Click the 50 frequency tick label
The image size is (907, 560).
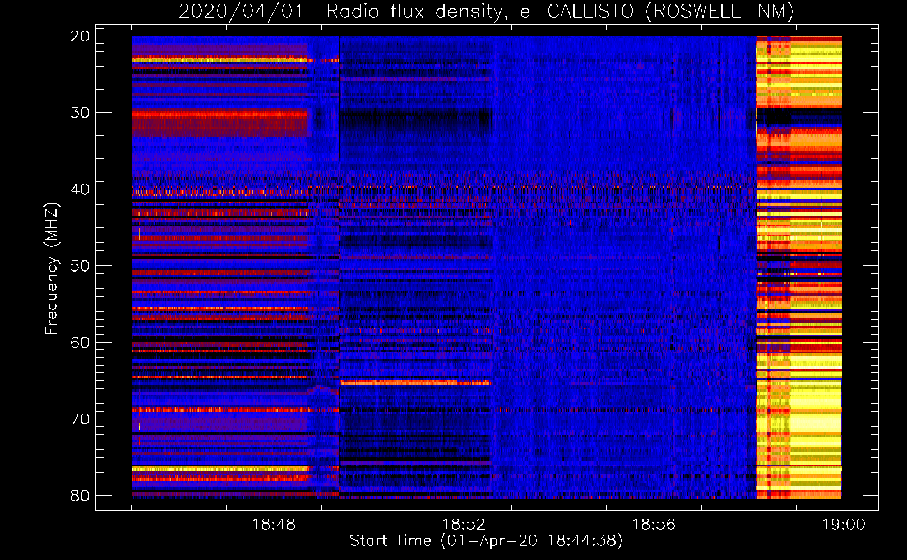click(80, 266)
